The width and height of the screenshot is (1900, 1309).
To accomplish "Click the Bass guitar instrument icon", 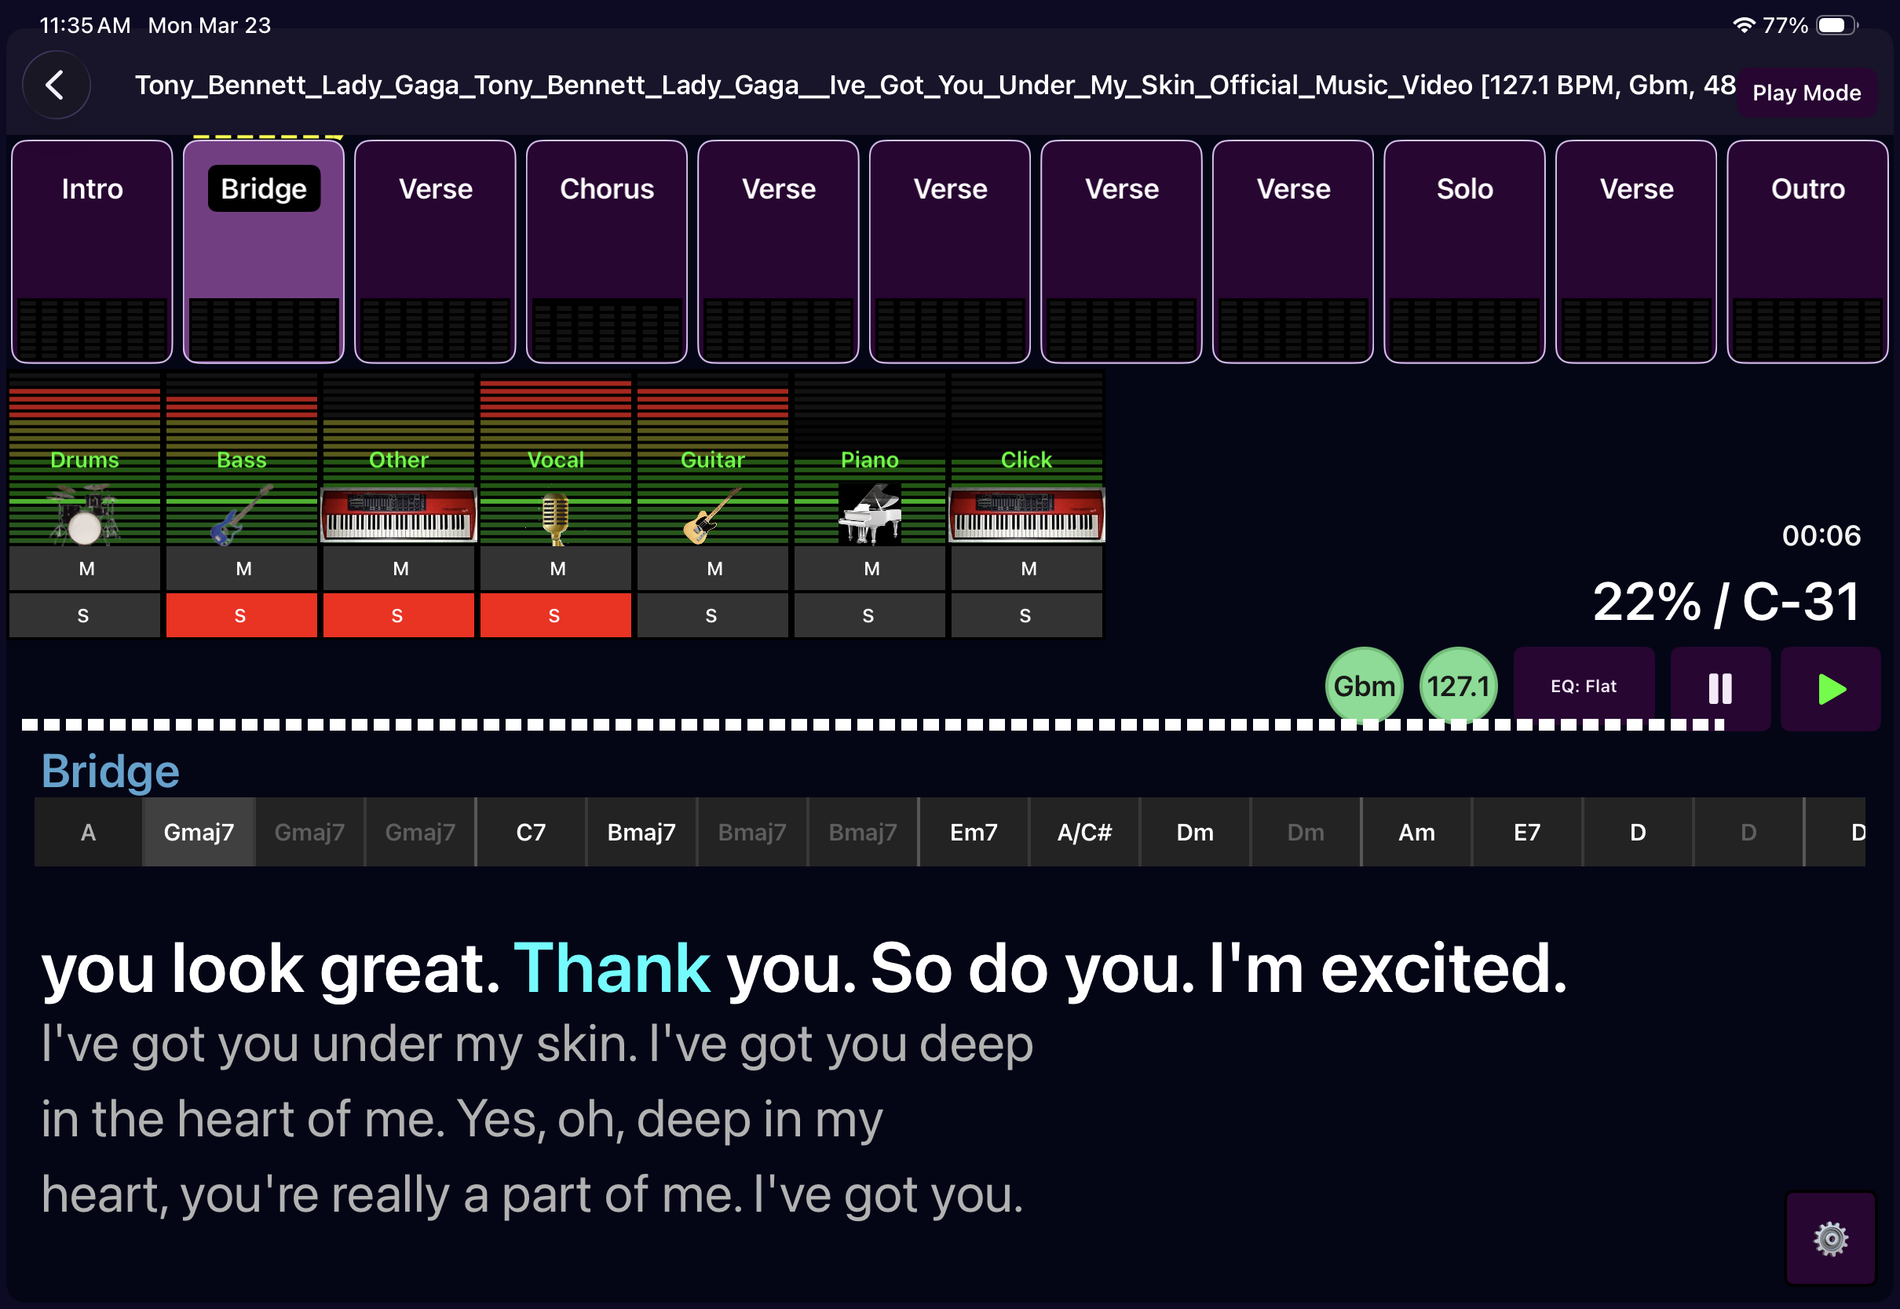I will [241, 514].
